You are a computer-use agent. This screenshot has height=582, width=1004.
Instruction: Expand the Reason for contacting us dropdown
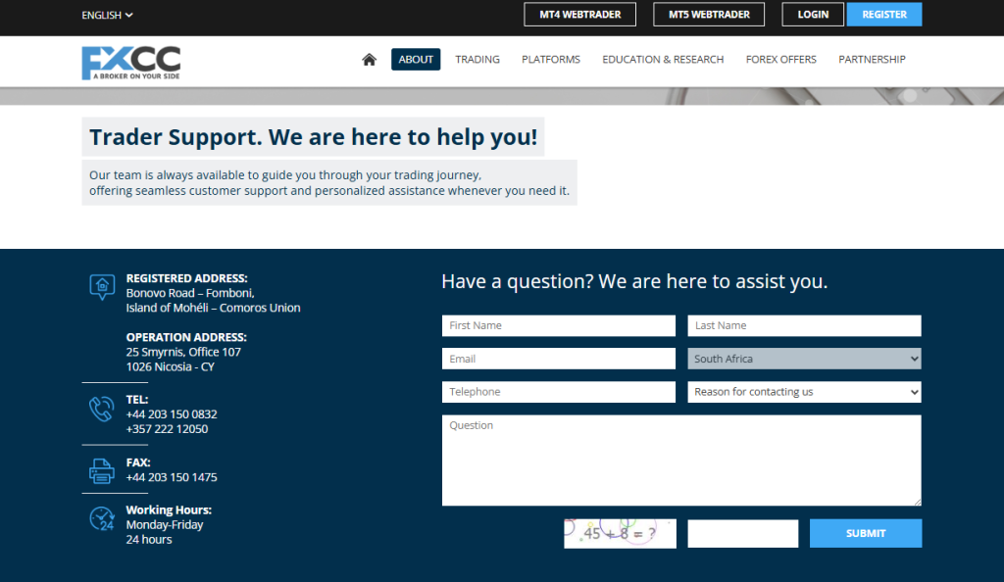tap(804, 392)
